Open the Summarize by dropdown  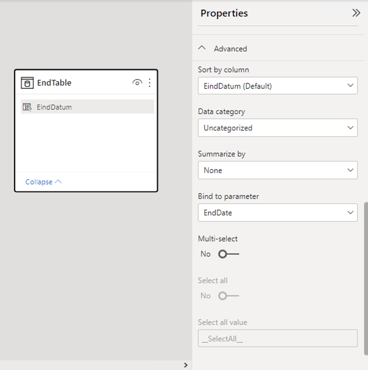point(278,170)
